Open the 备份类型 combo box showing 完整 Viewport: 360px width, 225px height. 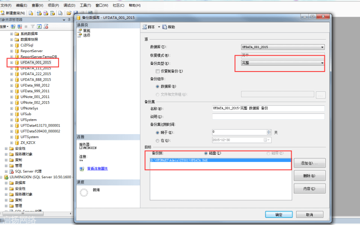283,63
